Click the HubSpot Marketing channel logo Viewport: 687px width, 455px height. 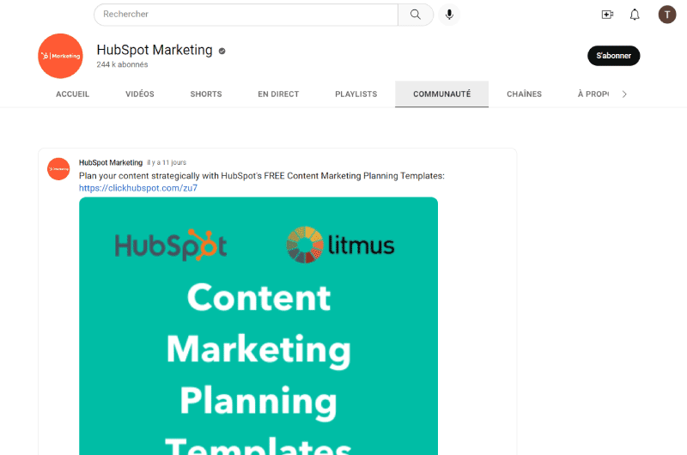[60, 56]
